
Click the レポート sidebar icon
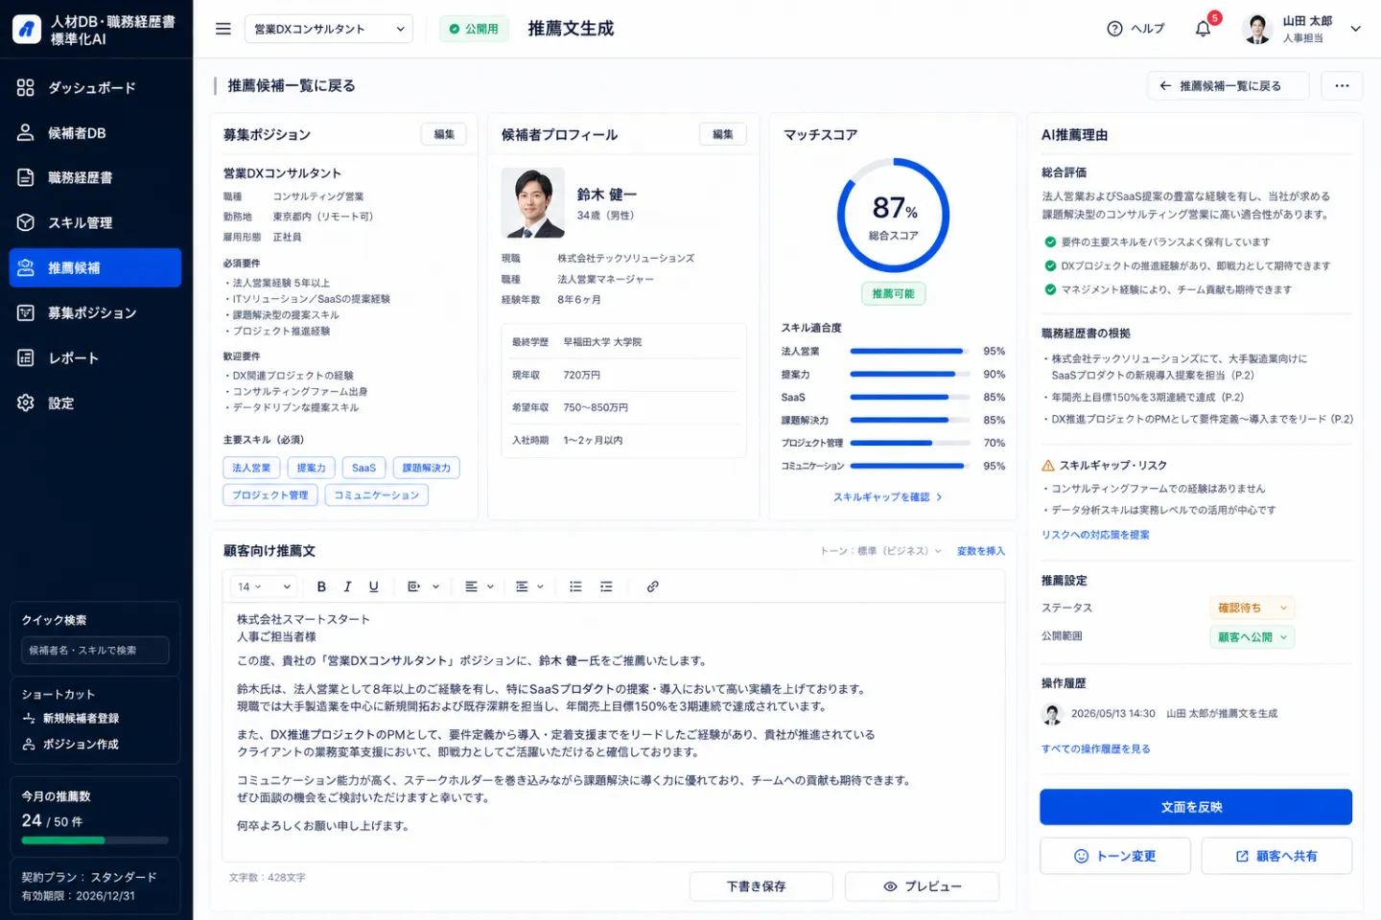pos(26,357)
